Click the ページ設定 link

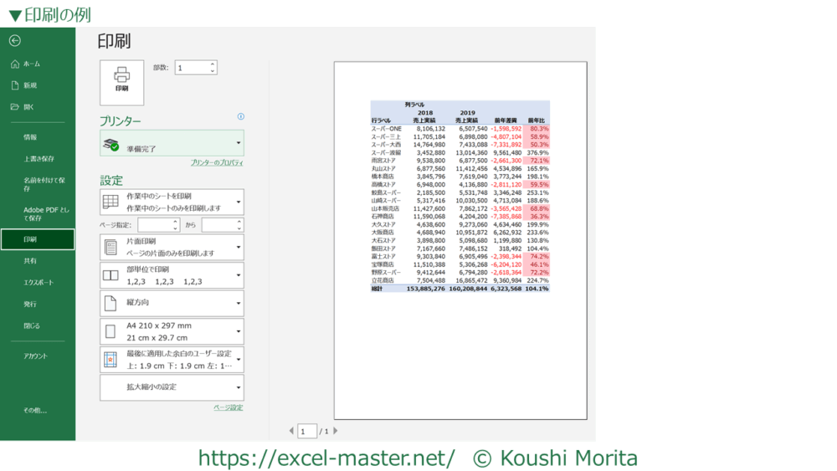(x=228, y=407)
